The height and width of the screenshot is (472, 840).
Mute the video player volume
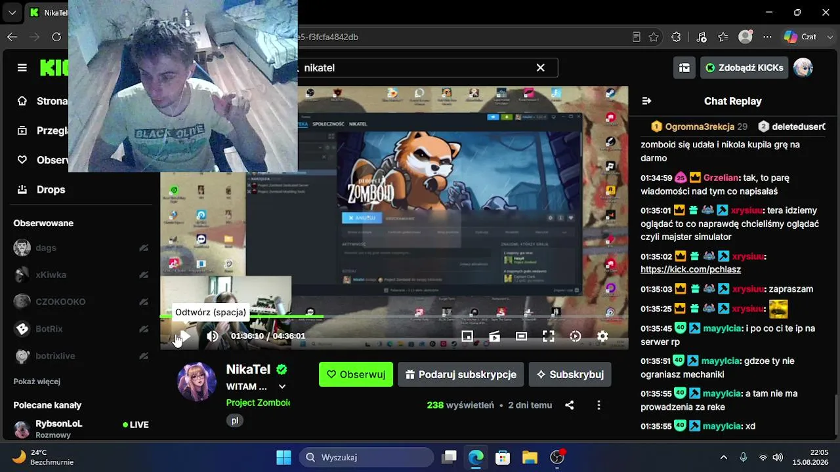[x=212, y=336]
